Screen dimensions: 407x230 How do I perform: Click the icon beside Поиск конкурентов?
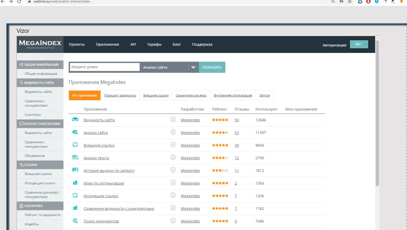point(75,221)
